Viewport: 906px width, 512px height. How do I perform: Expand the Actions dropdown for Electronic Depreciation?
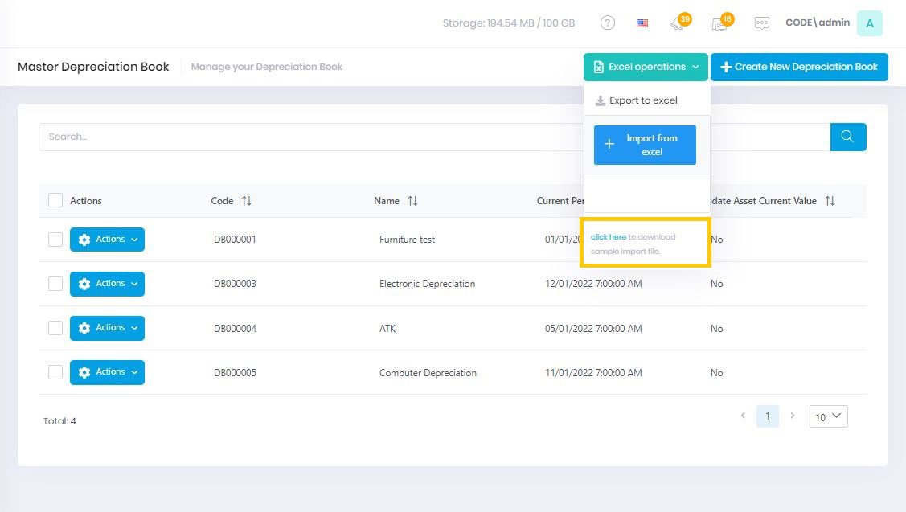tap(107, 283)
